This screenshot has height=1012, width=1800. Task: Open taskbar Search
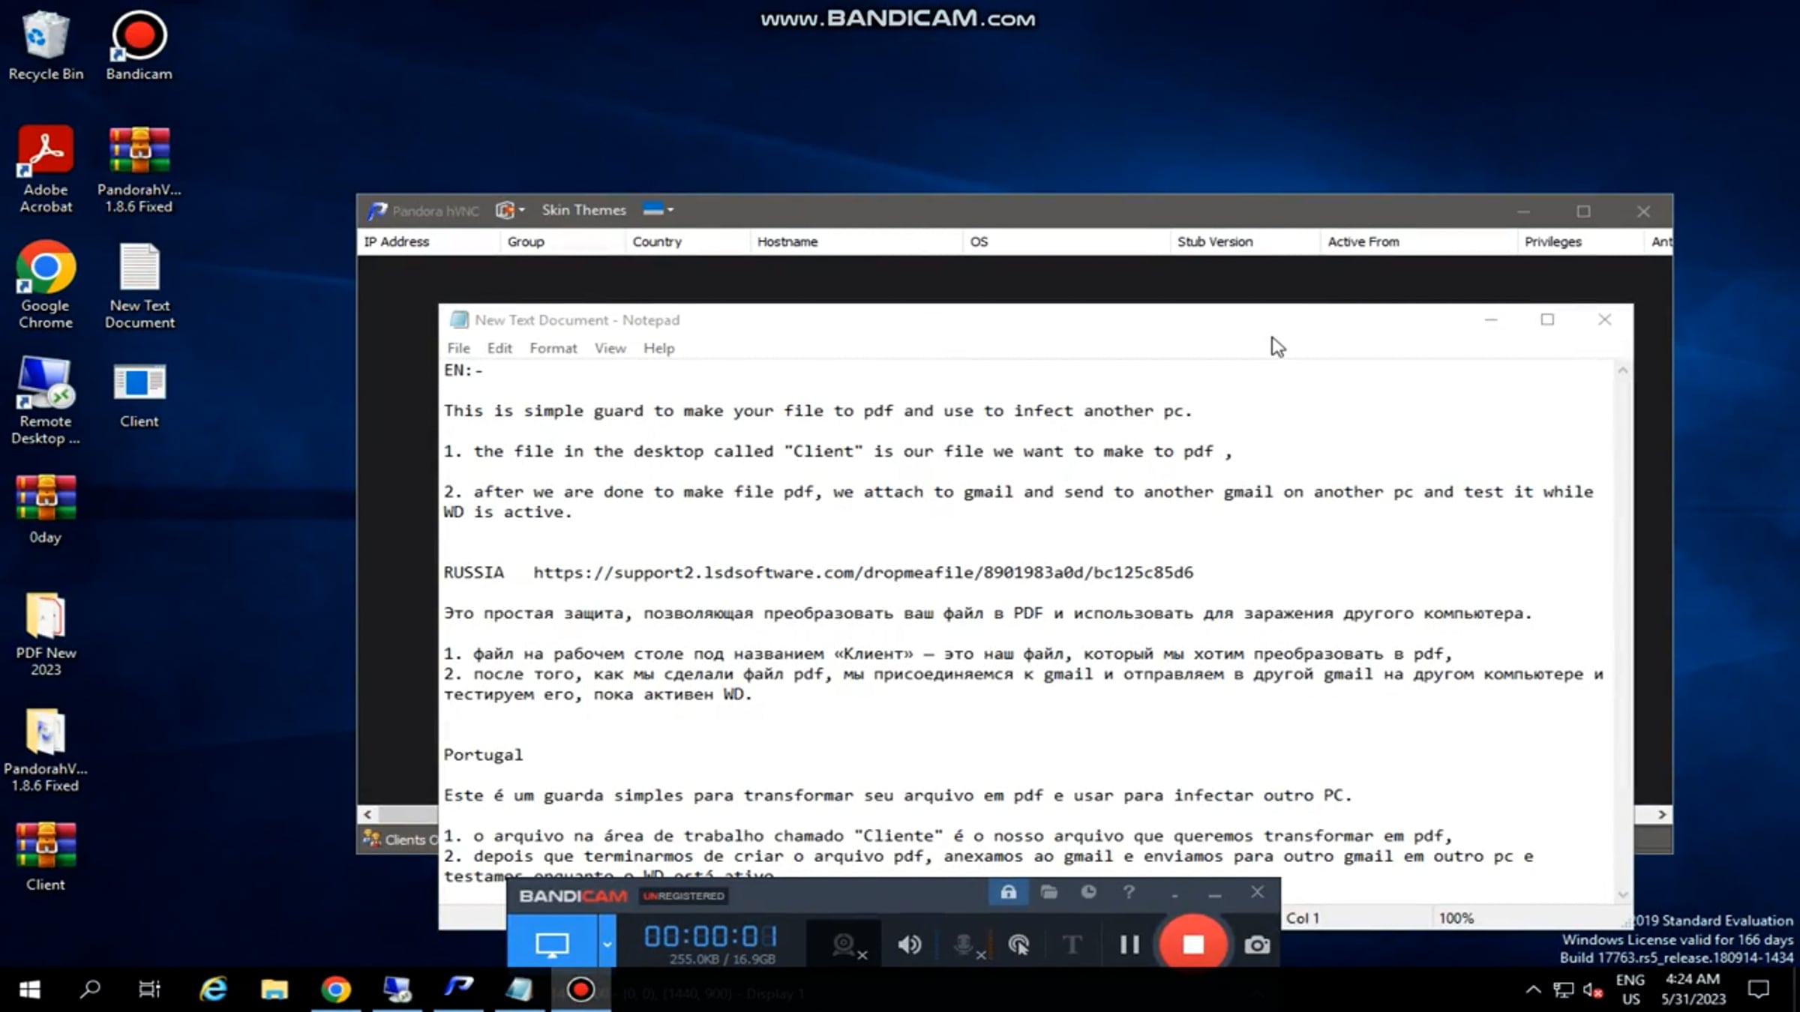click(90, 990)
